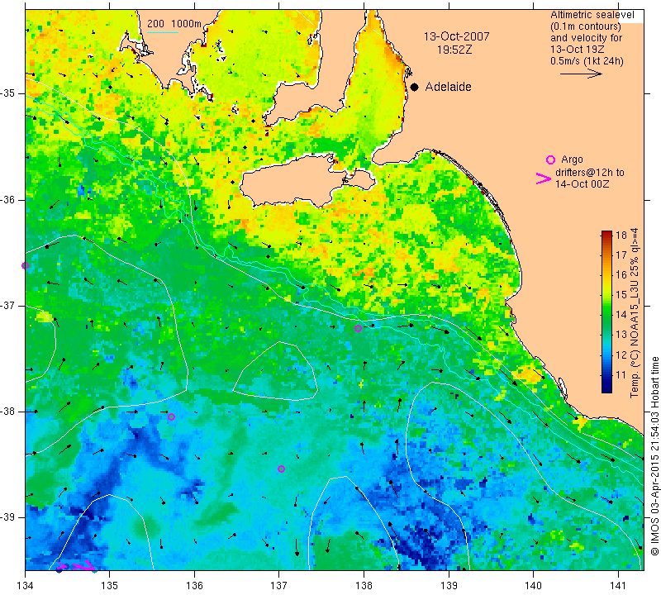
Task: Click the 13-Oct-2007 date text
Action: [457, 36]
